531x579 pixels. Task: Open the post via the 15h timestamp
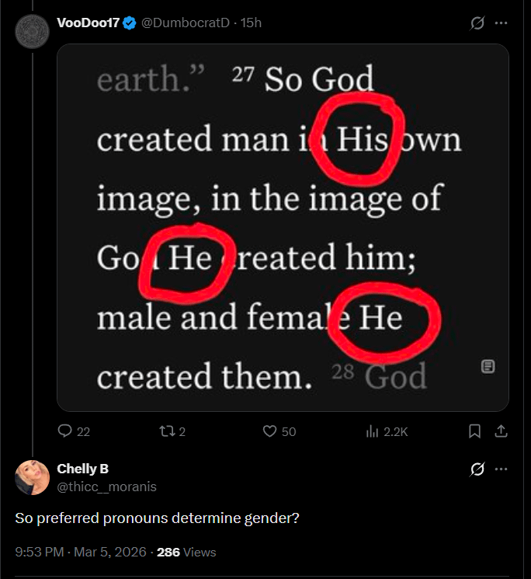252,23
